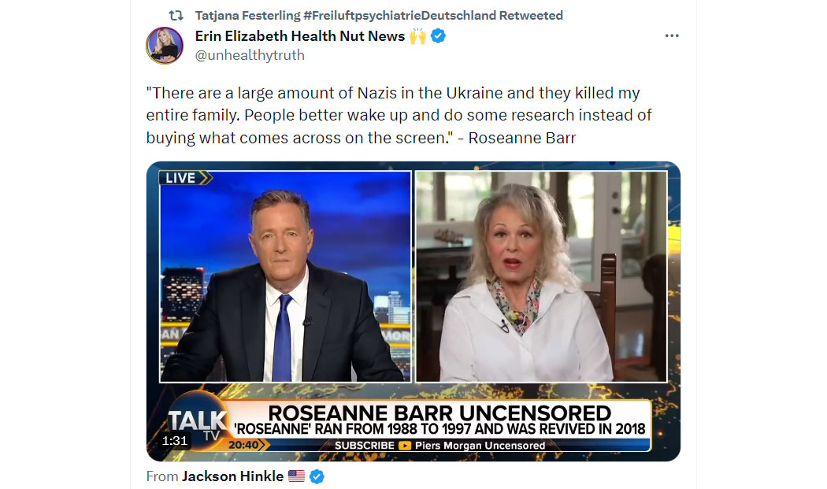Viewport: 827px width, 489px height.
Task: Click the ROSEANNE BARR UNCENSORED headline banner
Action: [x=439, y=413]
